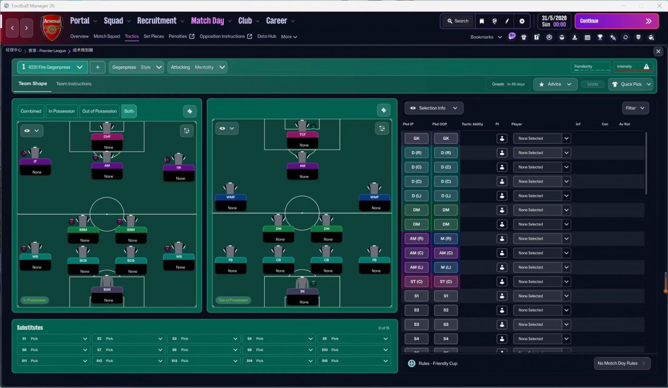The width and height of the screenshot is (668, 388).
Task: Open the globe icon in the top bar
Action: click(x=494, y=21)
